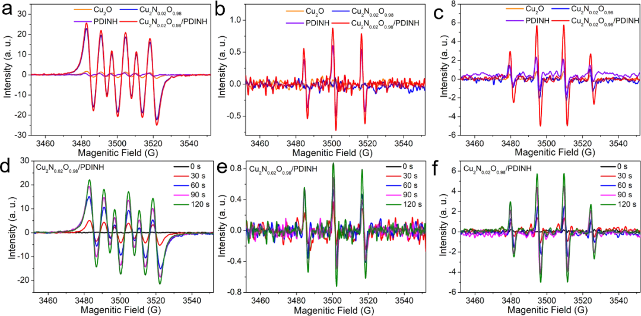Click the sample title text inside bottom-right plot
This screenshot has height=316, width=641.
[493, 169]
